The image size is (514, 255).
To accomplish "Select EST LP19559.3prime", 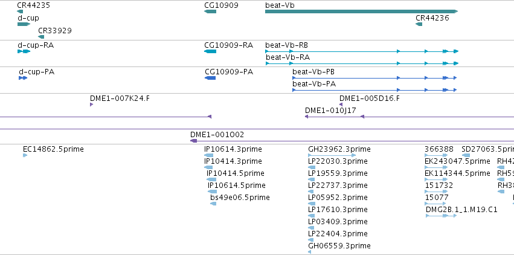I will [312, 179].
